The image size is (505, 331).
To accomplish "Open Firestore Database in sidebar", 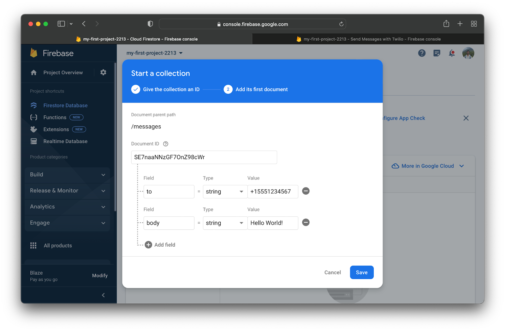I will 65,106.
